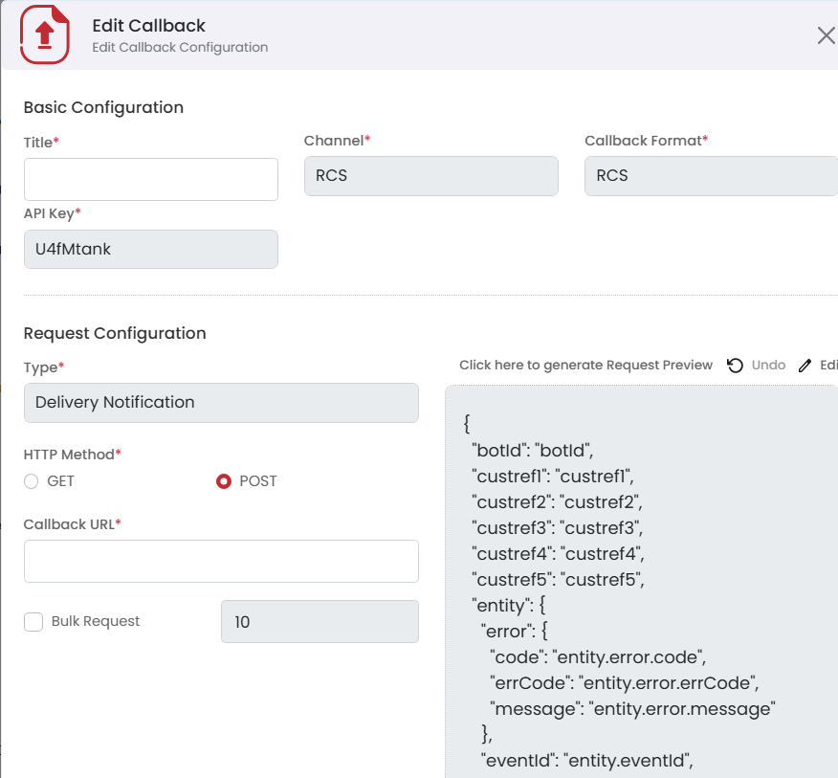This screenshot has width=838, height=778.
Task: Click the "custref1": "custref1" line
Action: coord(553,476)
